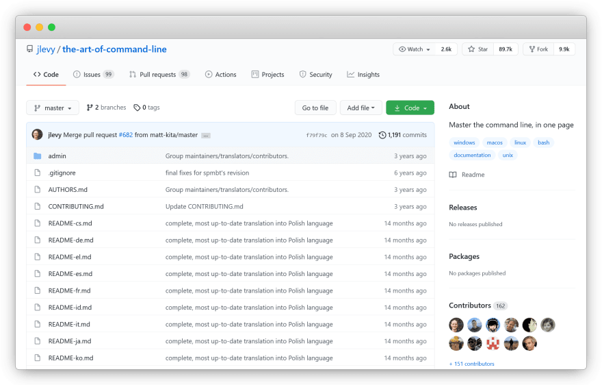The width and height of the screenshot is (602, 385).
Task: Open the Contributors 162 heading
Action: pyautogui.click(x=478, y=306)
